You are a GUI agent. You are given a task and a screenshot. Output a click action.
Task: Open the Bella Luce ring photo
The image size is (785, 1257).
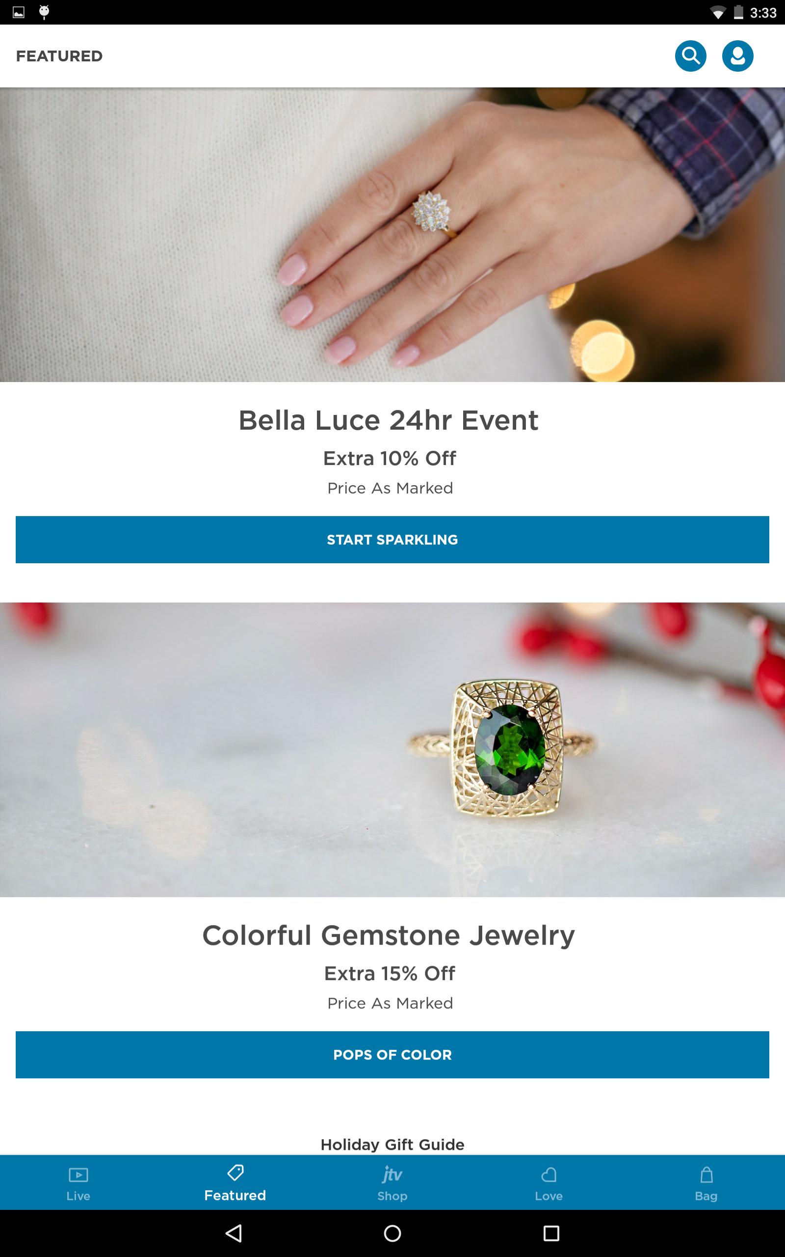click(392, 235)
